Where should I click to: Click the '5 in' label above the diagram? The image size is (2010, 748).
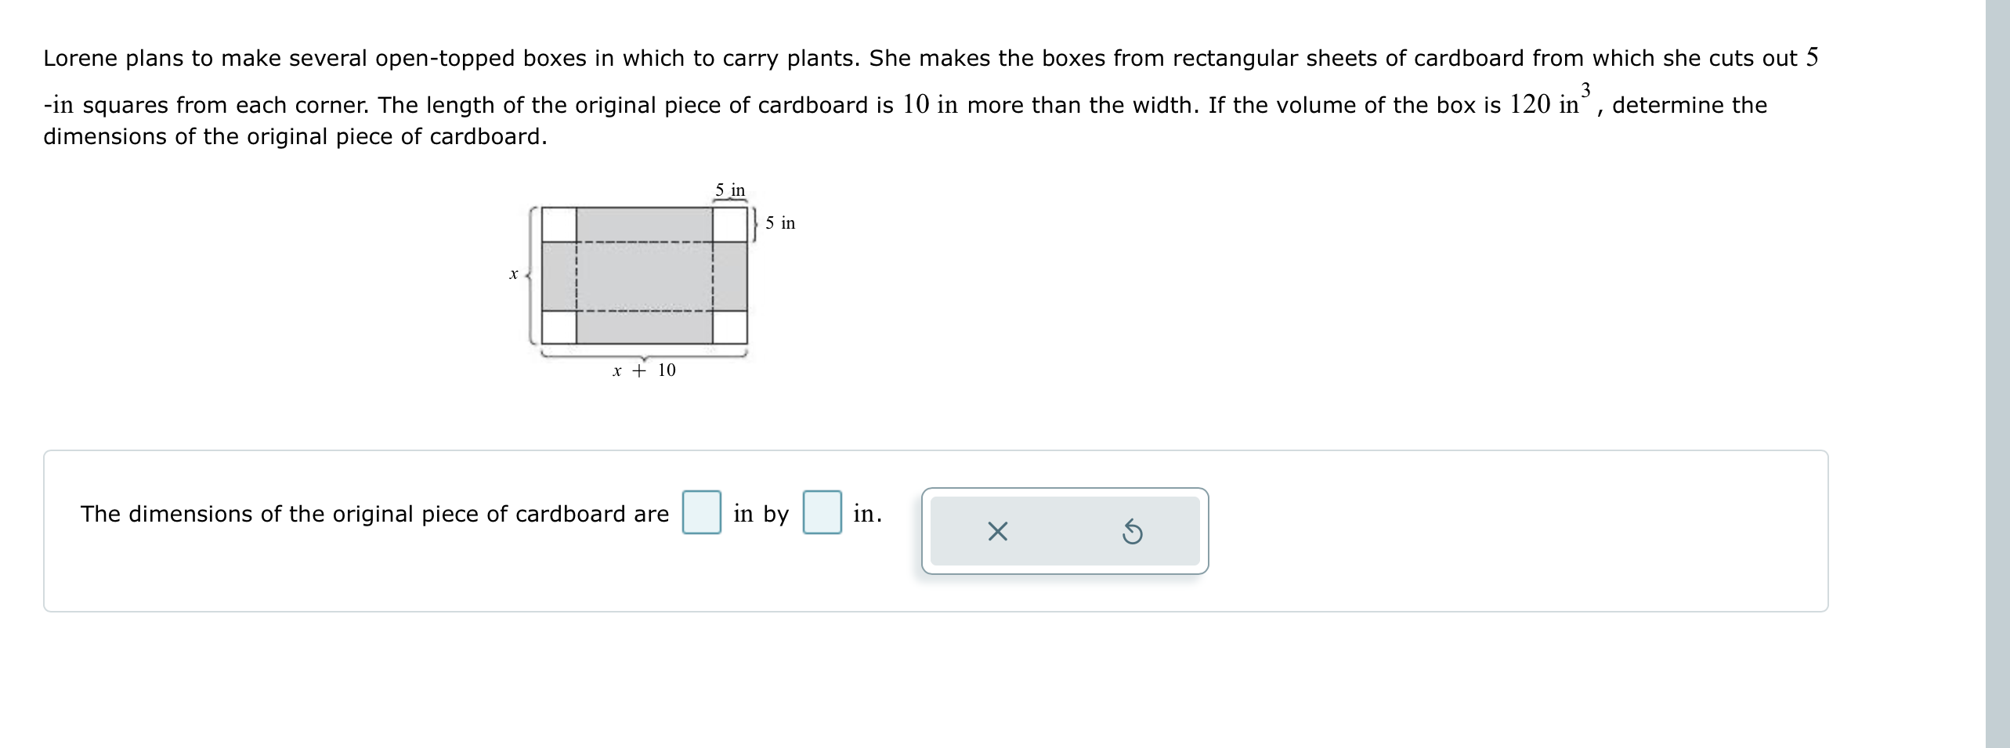tap(730, 190)
